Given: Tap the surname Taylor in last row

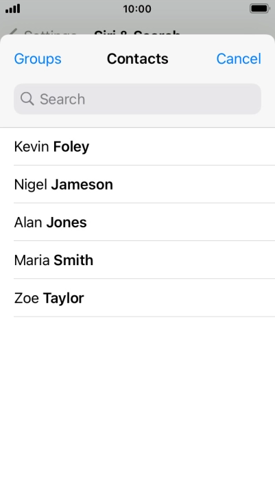Looking at the screenshot, I should [64, 298].
